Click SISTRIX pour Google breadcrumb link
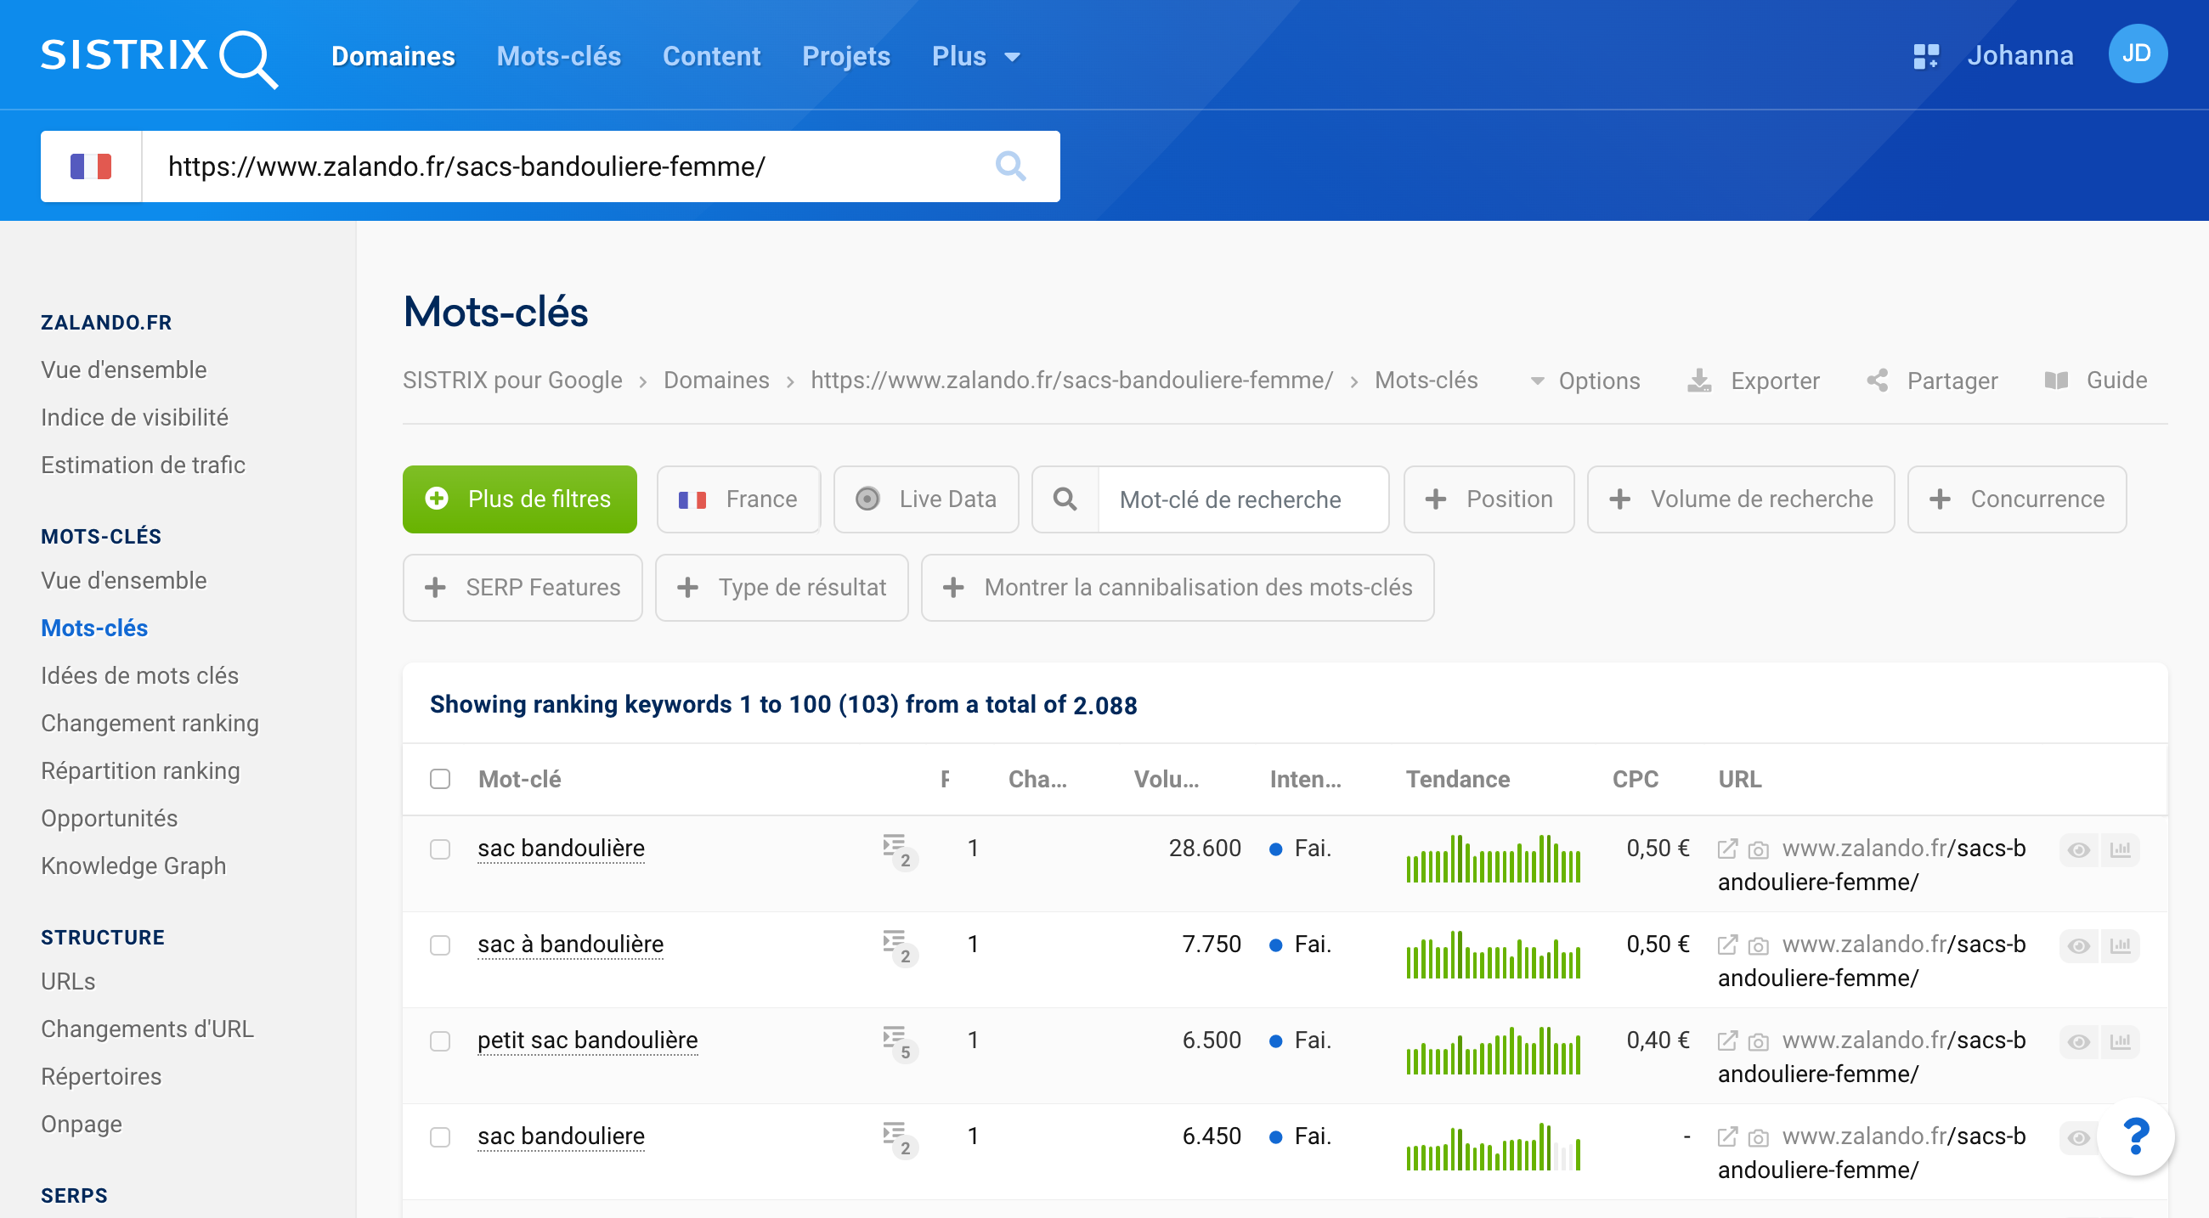Image resolution: width=2209 pixels, height=1218 pixels. (x=513, y=380)
